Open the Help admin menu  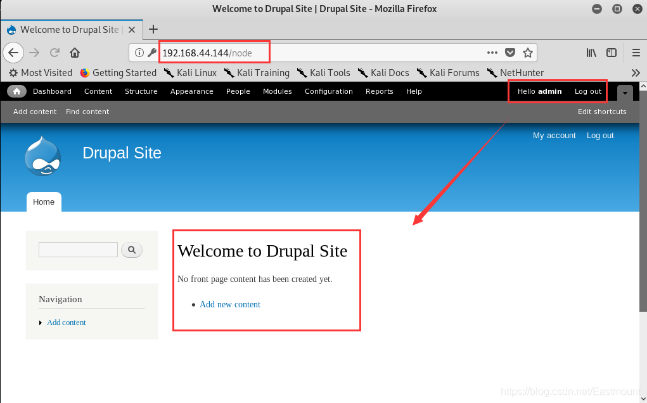414,92
